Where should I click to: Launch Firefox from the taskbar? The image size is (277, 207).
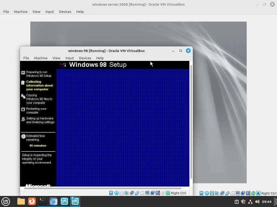coord(32,201)
